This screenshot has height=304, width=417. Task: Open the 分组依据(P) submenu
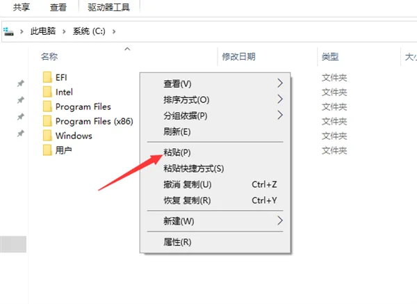pos(215,115)
